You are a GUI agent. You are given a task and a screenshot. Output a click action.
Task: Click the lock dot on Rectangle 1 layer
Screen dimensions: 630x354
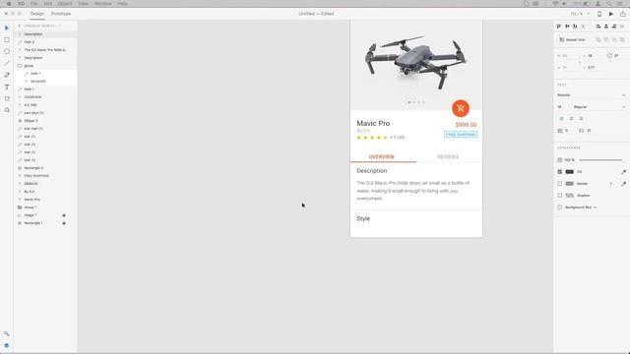(64, 223)
